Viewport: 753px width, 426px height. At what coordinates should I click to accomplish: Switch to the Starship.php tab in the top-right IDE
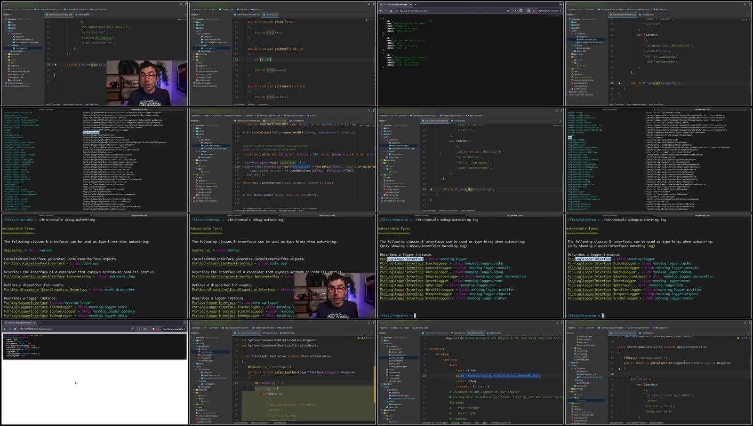(648, 15)
